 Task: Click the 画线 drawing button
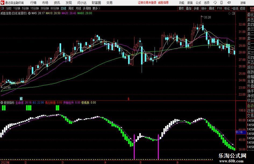[x=212, y=8]
